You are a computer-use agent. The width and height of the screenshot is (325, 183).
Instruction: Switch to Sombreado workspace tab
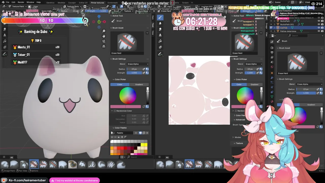112,3
